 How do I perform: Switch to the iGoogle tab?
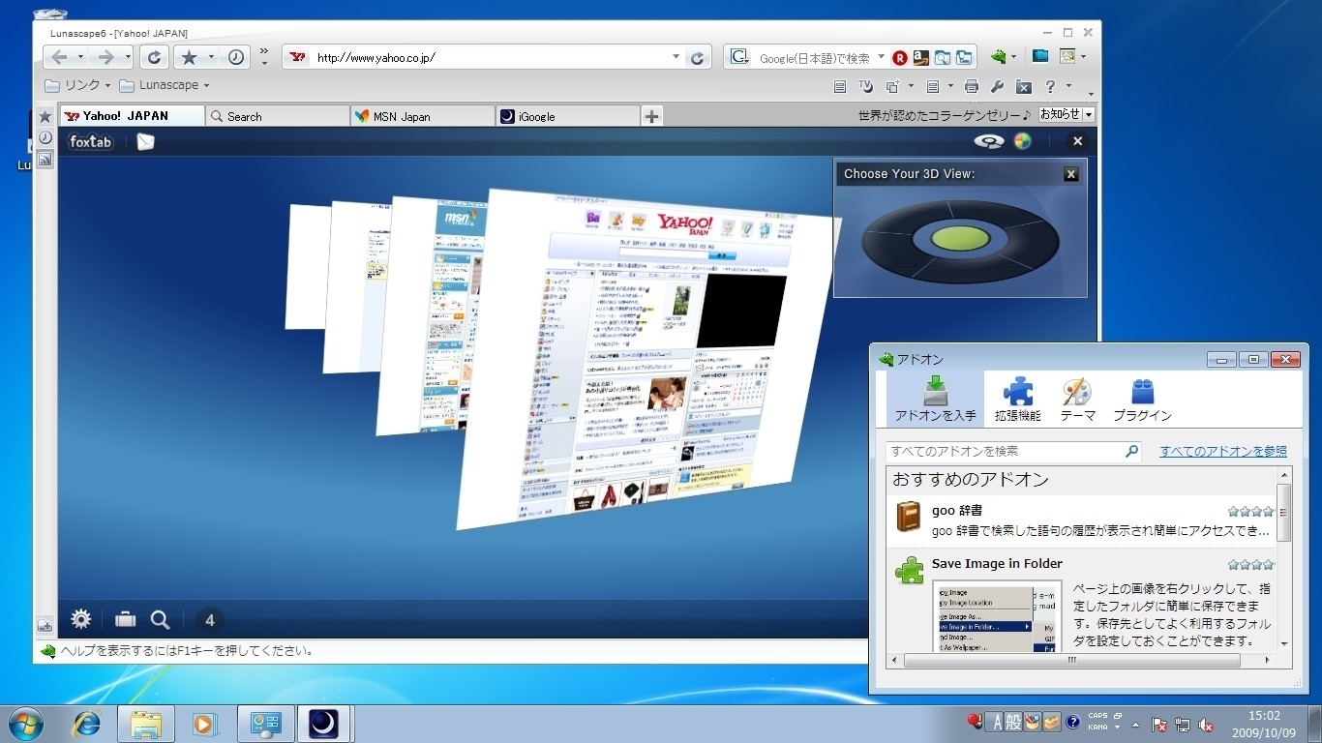coord(567,116)
